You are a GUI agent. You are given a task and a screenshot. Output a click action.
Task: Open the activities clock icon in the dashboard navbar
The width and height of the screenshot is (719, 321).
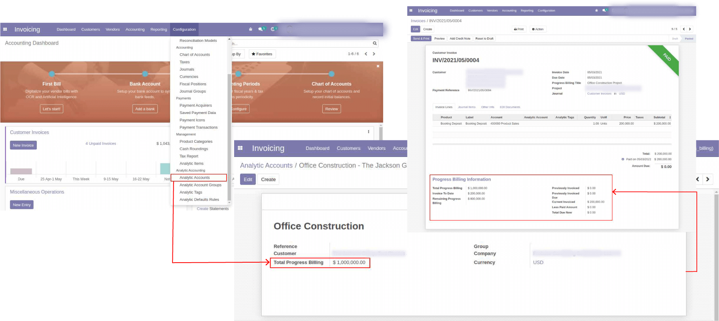273,29
